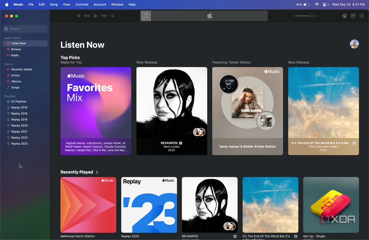Open the Music app menu
The width and height of the screenshot is (369, 240).
click(18, 4)
